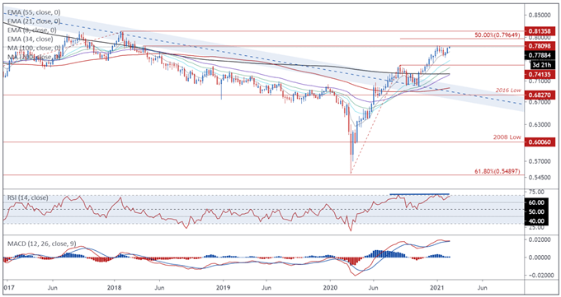Select the 0.74135 price level tag
Screen dimensions: 561x297
click(x=540, y=74)
